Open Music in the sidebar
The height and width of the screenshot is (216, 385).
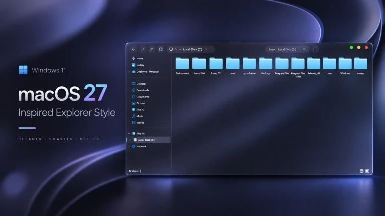coord(137,116)
